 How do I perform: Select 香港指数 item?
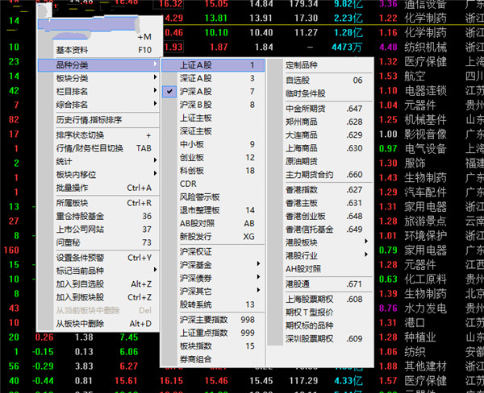click(320, 190)
